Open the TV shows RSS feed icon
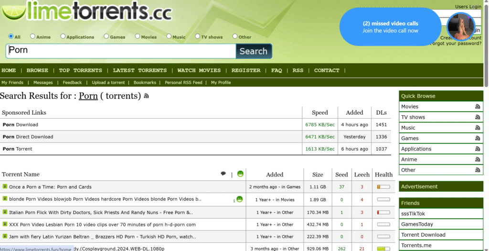The image size is (489, 251). pyautogui.click(x=477, y=117)
